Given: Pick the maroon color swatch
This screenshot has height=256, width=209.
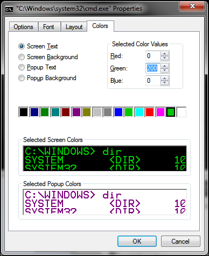Looking at the screenshot, I should (66, 112).
